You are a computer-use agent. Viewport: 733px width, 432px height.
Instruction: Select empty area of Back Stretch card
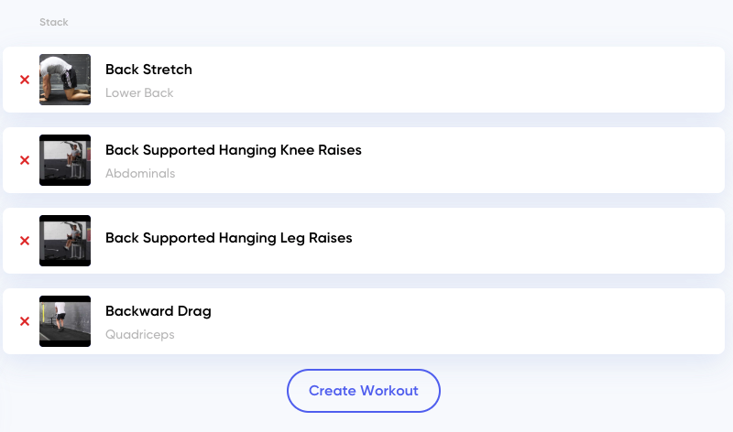point(458,80)
